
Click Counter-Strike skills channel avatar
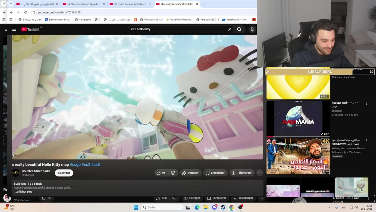click(x=16, y=173)
